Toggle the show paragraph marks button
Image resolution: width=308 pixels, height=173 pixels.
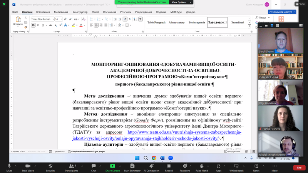[141, 19]
